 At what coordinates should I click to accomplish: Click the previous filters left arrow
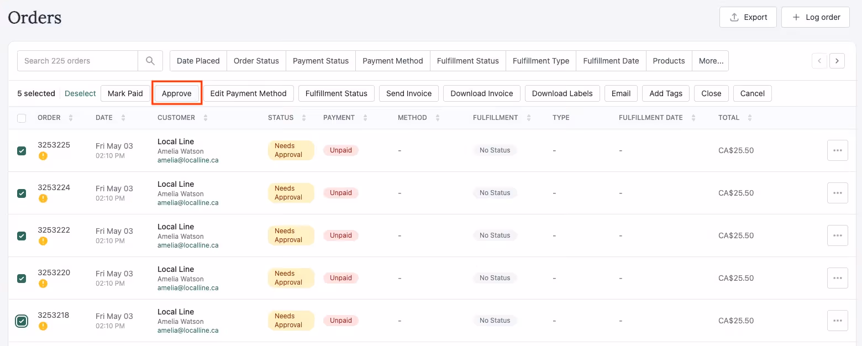coord(819,61)
